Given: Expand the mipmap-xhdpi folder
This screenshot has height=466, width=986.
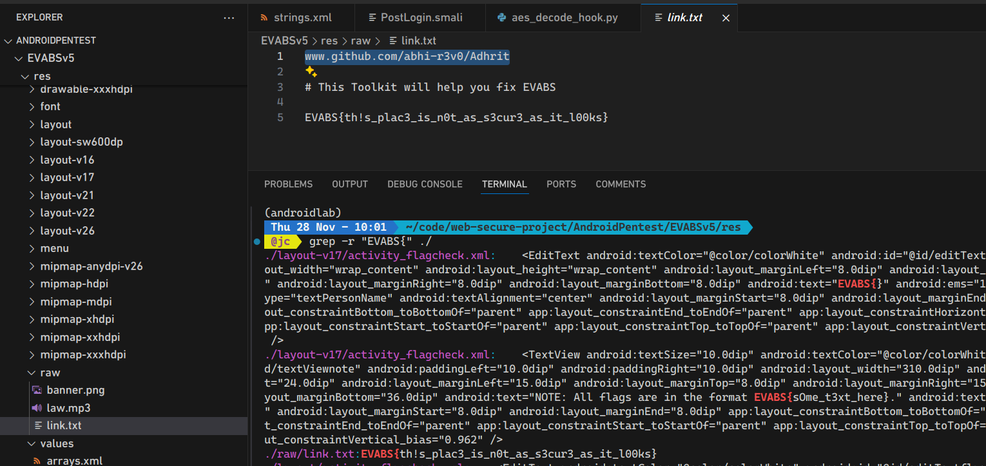Looking at the screenshot, I should pos(32,319).
